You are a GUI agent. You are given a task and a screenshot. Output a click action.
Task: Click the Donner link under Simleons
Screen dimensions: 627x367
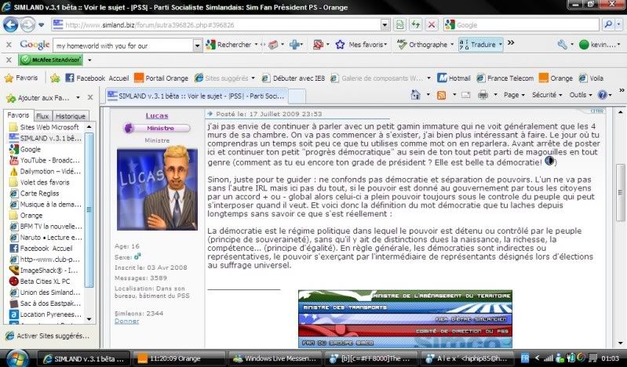point(127,321)
